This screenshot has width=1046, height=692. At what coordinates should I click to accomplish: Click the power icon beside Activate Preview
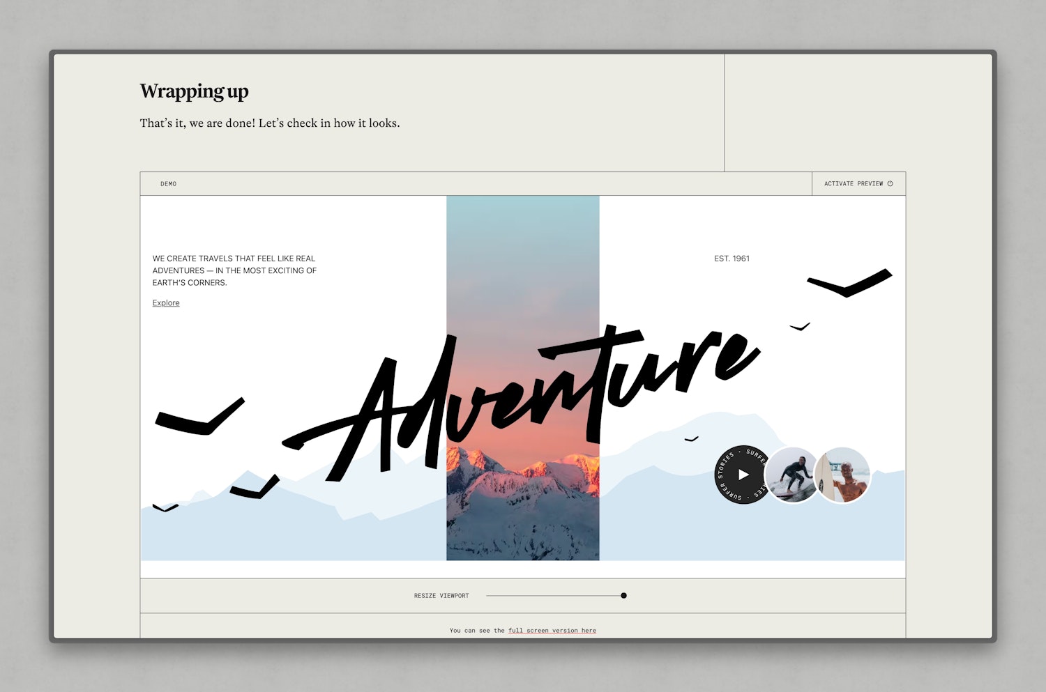[x=890, y=184]
